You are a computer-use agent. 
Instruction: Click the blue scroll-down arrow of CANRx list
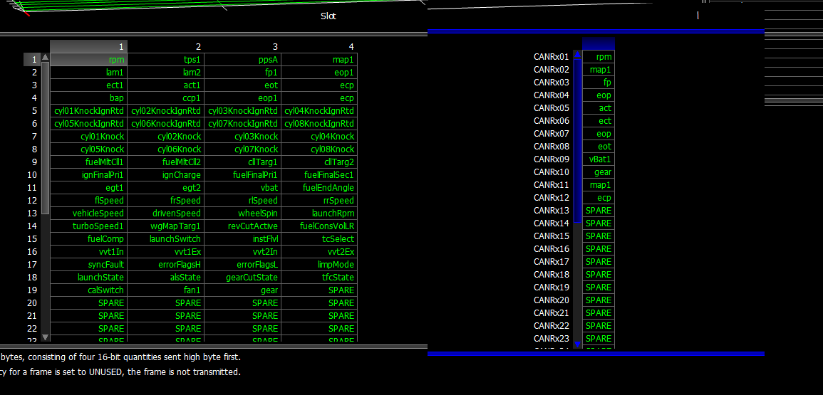pyautogui.click(x=577, y=343)
